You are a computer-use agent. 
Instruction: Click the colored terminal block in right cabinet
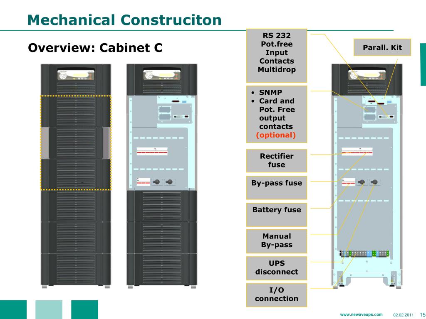(x=364, y=254)
